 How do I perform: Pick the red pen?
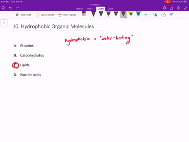[123, 14]
